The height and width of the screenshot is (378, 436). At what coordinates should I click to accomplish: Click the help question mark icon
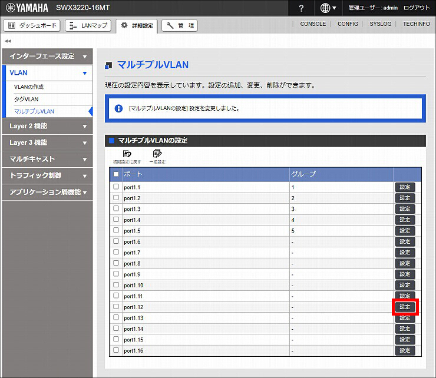click(301, 8)
